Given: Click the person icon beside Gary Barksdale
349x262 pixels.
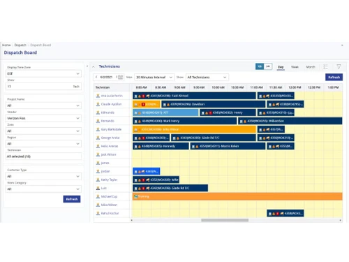Looking at the screenshot, I should point(98,129).
